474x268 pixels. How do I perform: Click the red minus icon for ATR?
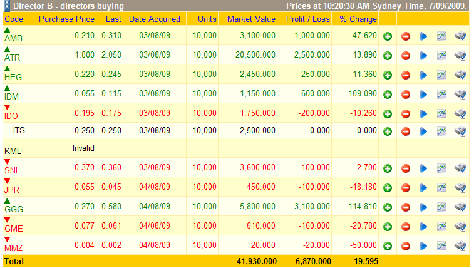point(405,56)
